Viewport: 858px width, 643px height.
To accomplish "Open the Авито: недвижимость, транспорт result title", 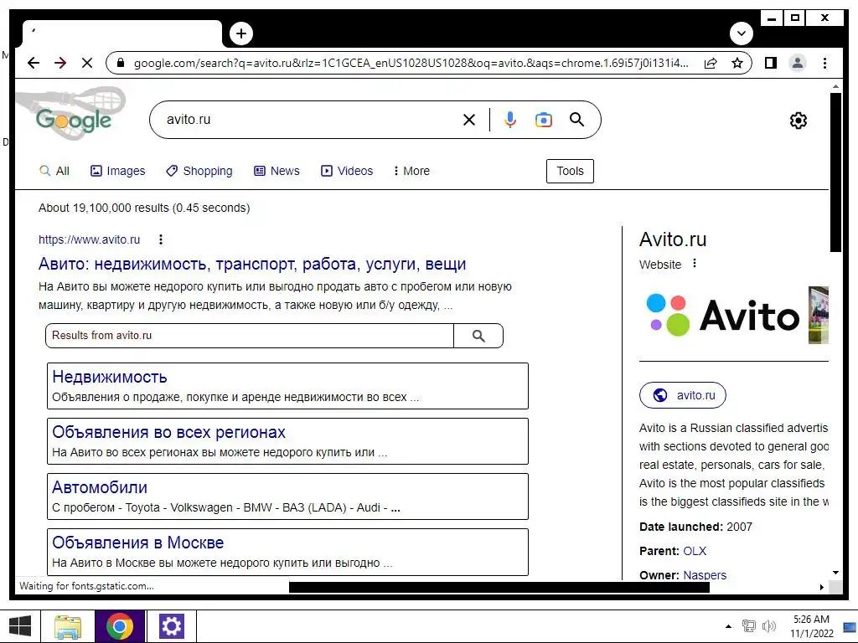I will pos(252,264).
